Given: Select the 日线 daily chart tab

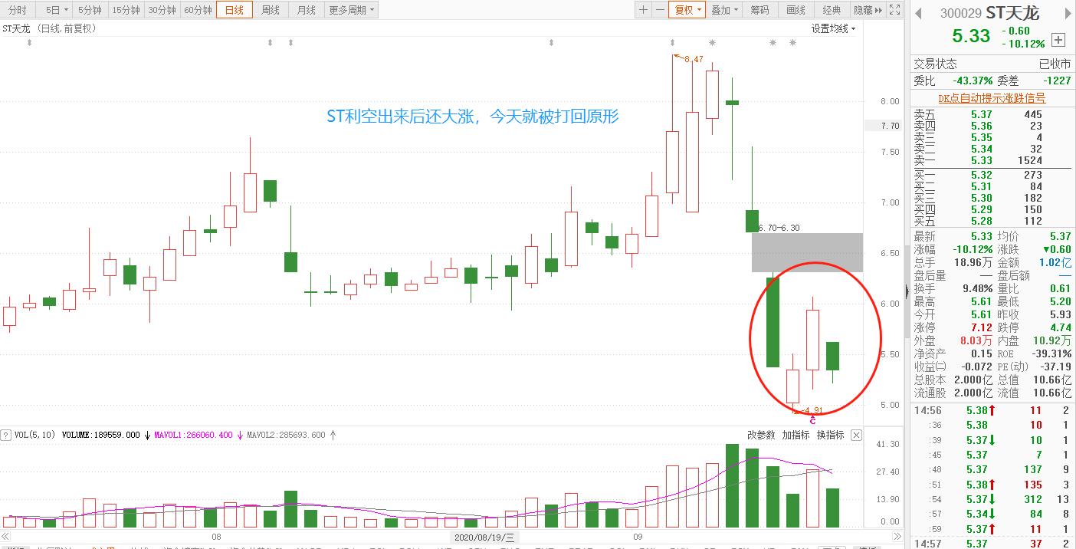Looking at the screenshot, I should pos(235,10).
